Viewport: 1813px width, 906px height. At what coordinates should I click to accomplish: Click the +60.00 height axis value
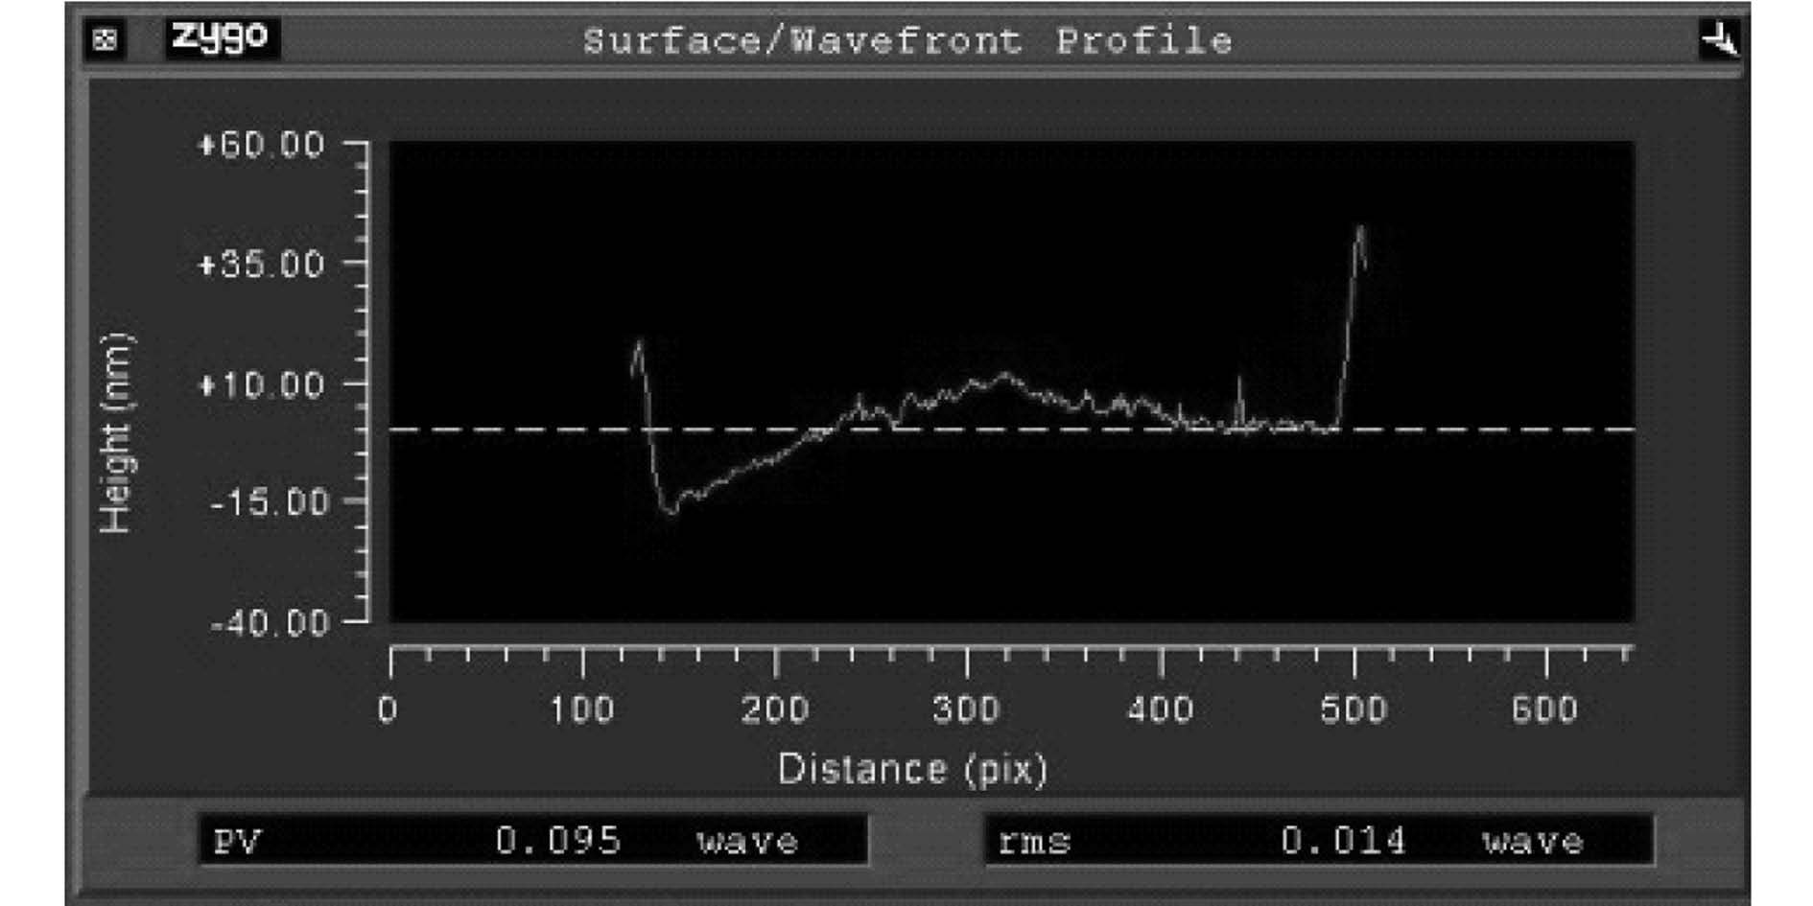[x=261, y=146]
